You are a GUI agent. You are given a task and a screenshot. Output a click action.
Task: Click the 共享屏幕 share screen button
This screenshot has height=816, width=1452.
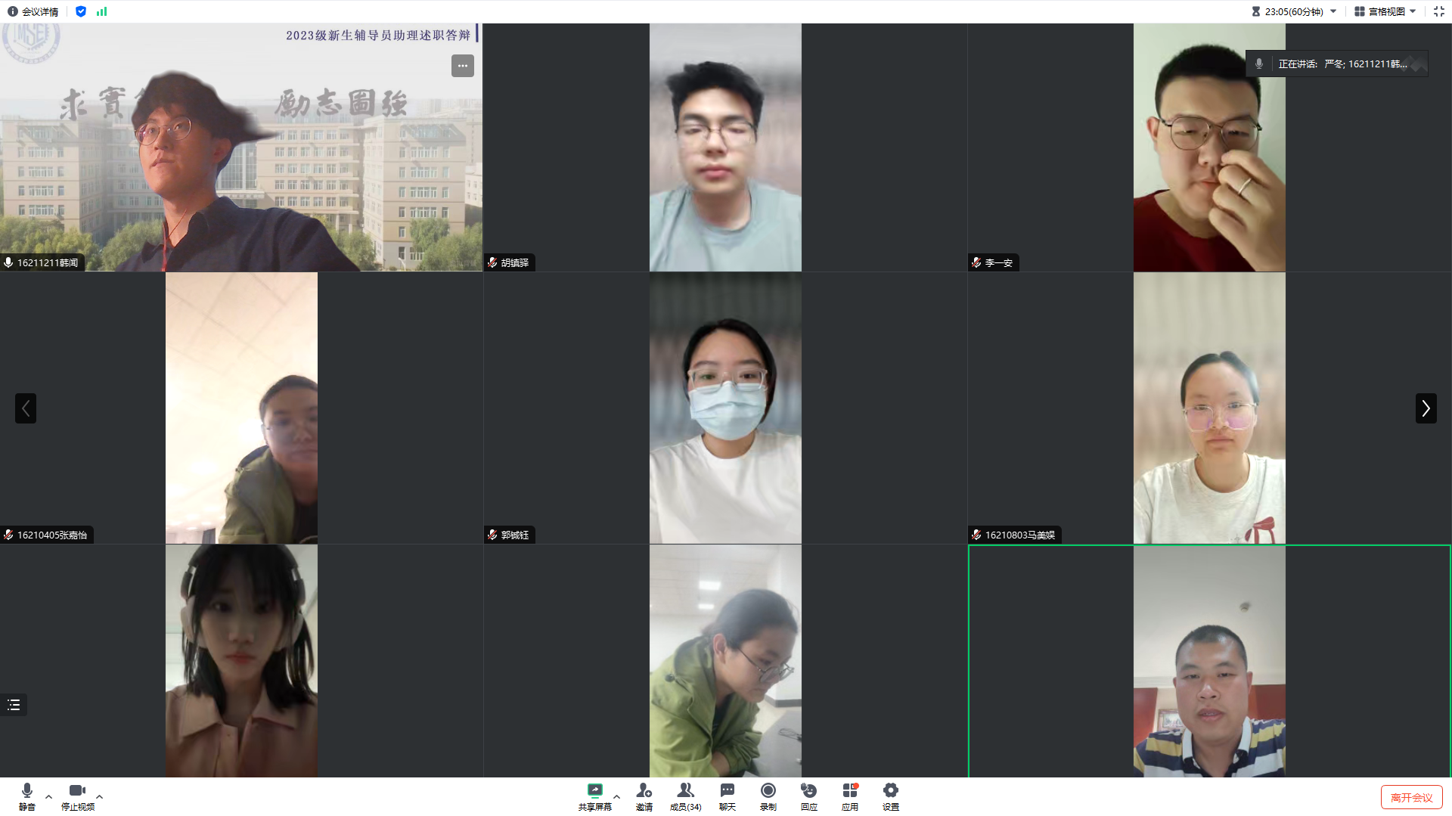(594, 796)
